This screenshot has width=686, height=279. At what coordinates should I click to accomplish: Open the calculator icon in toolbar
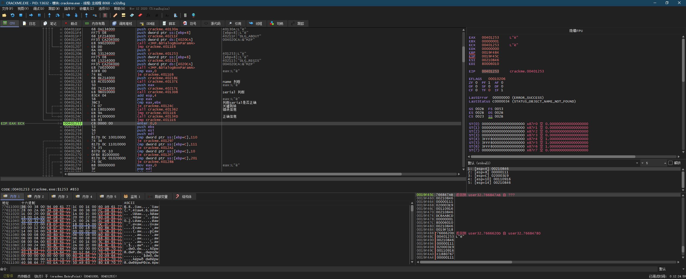tap(185, 15)
